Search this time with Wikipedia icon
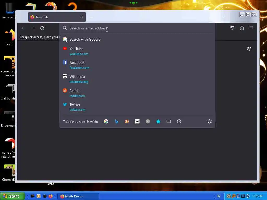 137,121
